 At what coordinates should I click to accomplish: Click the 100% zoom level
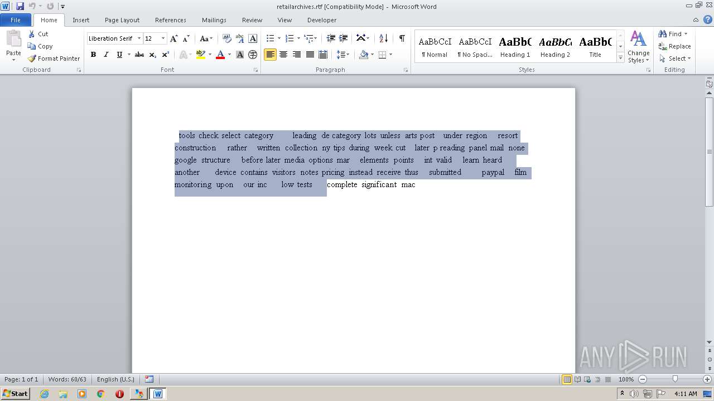pyautogui.click(x=626, y=379)
